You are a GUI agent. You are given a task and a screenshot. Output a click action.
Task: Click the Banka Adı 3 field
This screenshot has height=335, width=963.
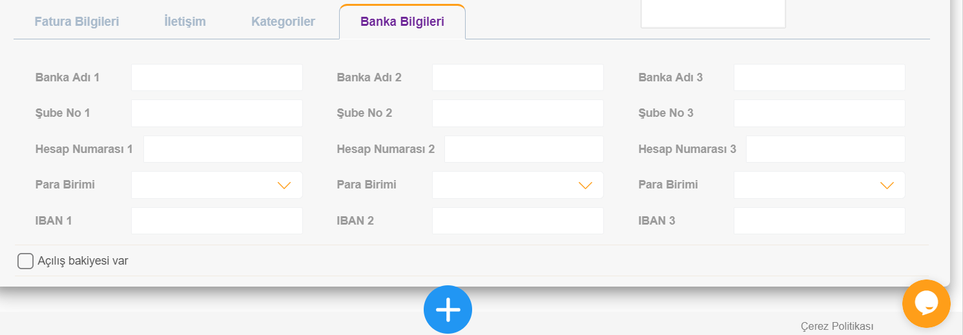[x=820, y=77]
